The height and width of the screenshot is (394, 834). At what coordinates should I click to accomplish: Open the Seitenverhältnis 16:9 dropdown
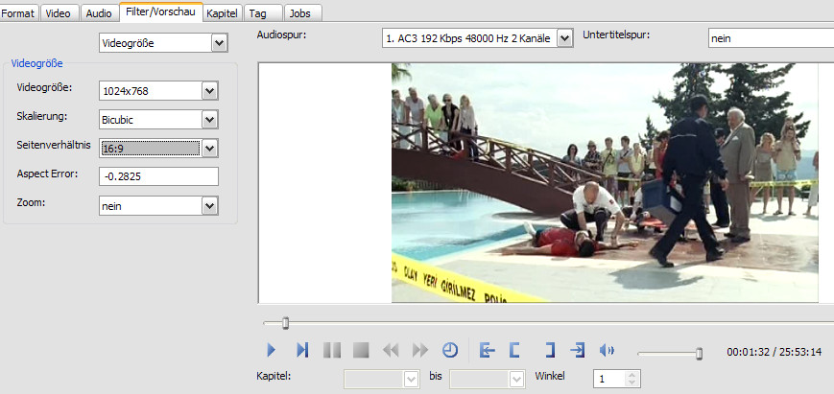[x=210, y=149]
